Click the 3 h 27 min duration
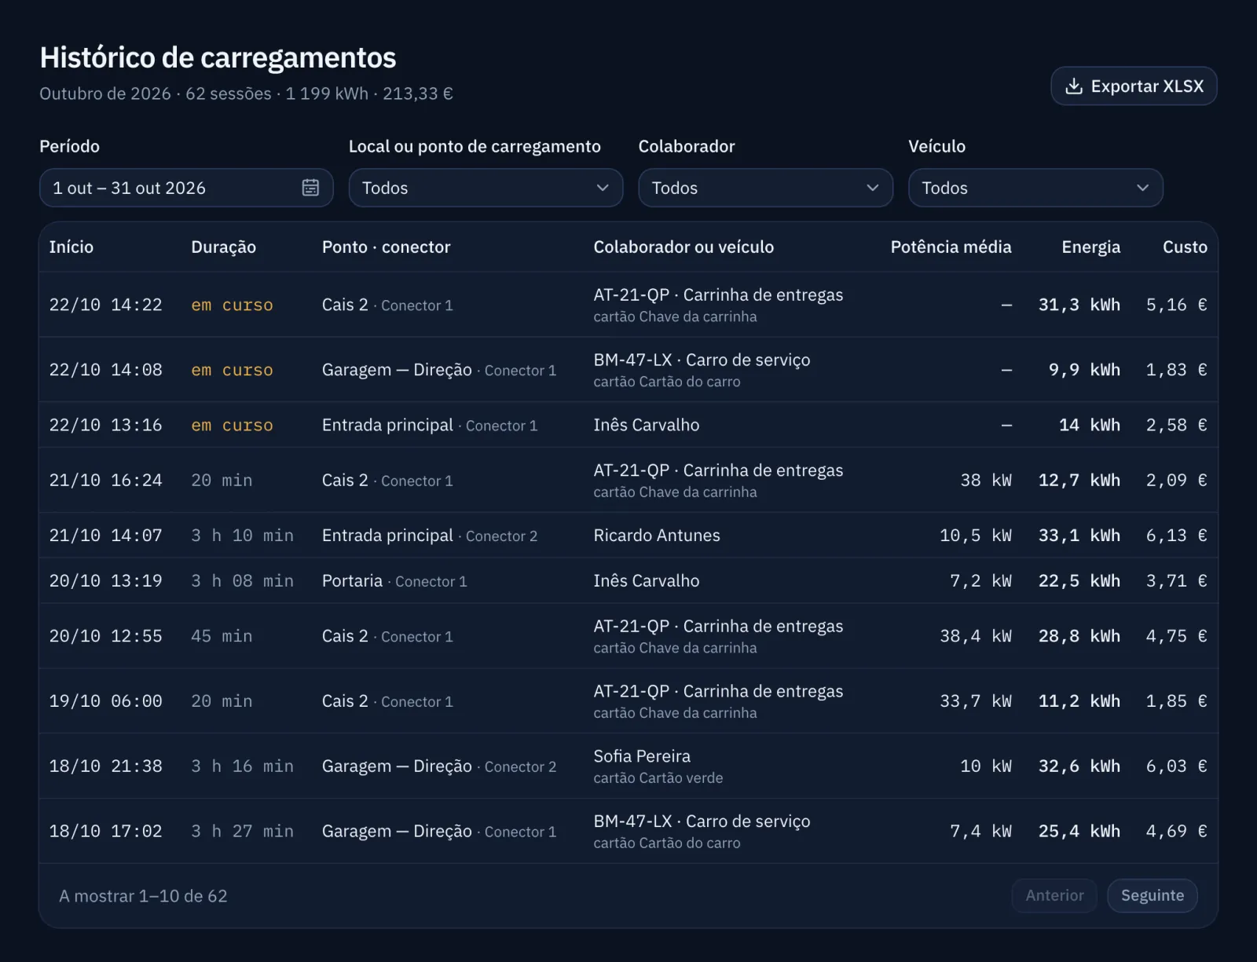 pos(242,831)
